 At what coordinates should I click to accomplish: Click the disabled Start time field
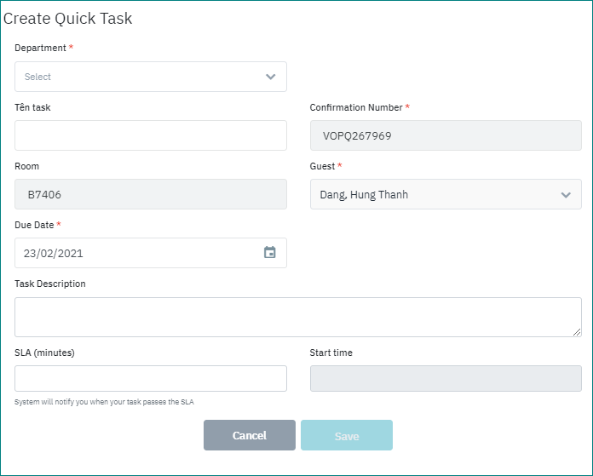click(446, 379)
